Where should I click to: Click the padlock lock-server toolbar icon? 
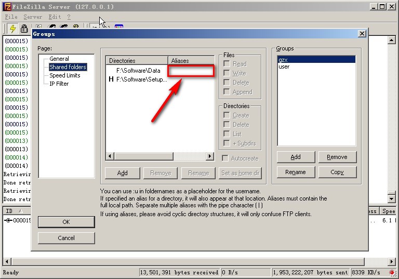(24, 29)
